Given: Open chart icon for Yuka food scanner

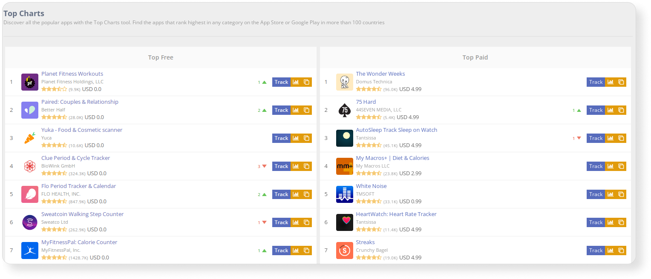Looking at the screenshot, I should click(x=296, y=138).
